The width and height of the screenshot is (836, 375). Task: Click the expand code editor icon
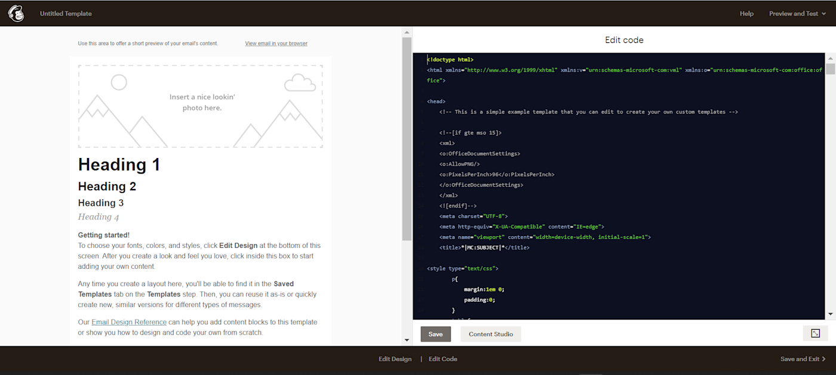tap(815, 333)
